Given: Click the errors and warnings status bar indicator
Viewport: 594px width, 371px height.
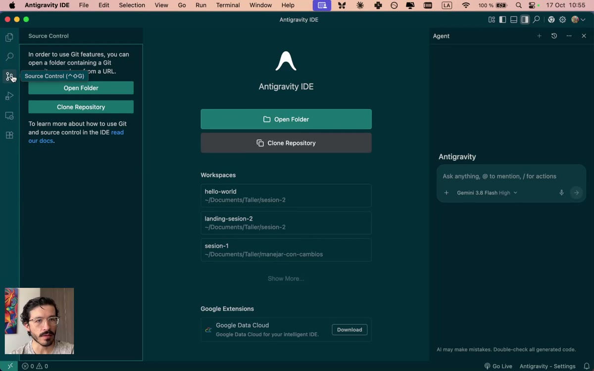Looking at the screenshot, I should point(35,366).
